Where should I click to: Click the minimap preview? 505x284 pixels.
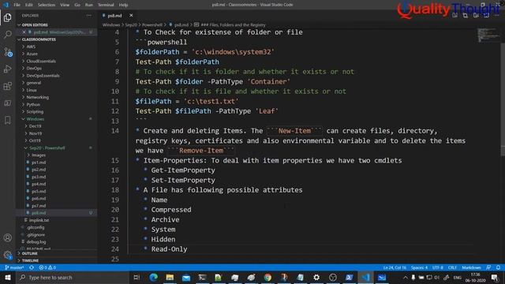coord(488,35)
